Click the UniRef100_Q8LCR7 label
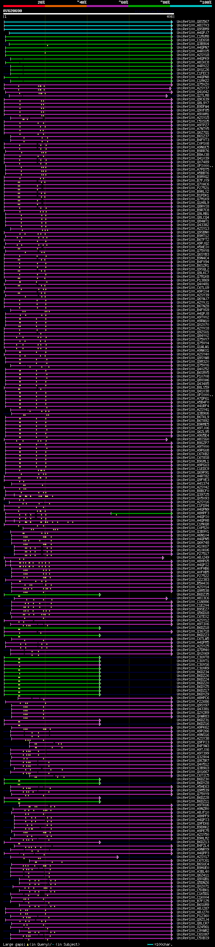This screenshot has height=947, width=215. [193, 923]
